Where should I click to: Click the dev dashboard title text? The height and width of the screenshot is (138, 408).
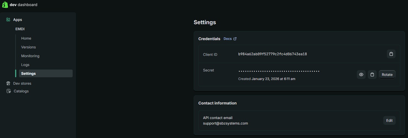point(23,5)
